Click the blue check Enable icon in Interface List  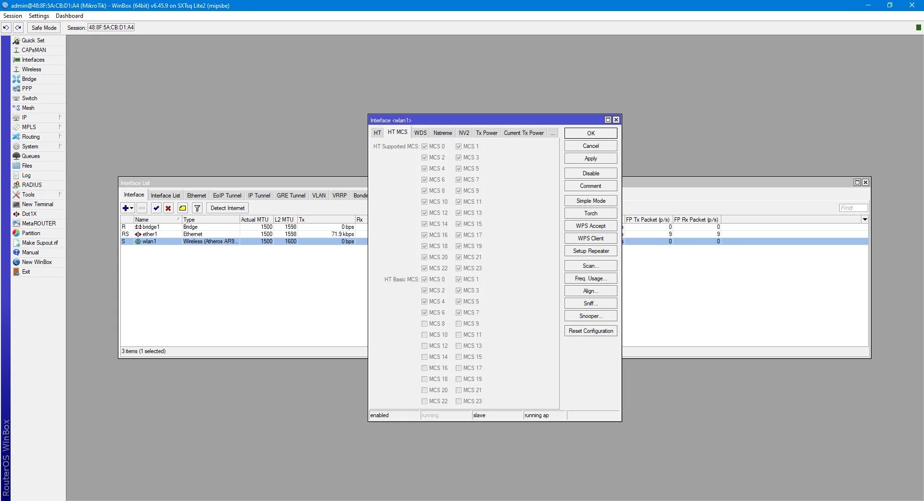click(x=156, y=208)
